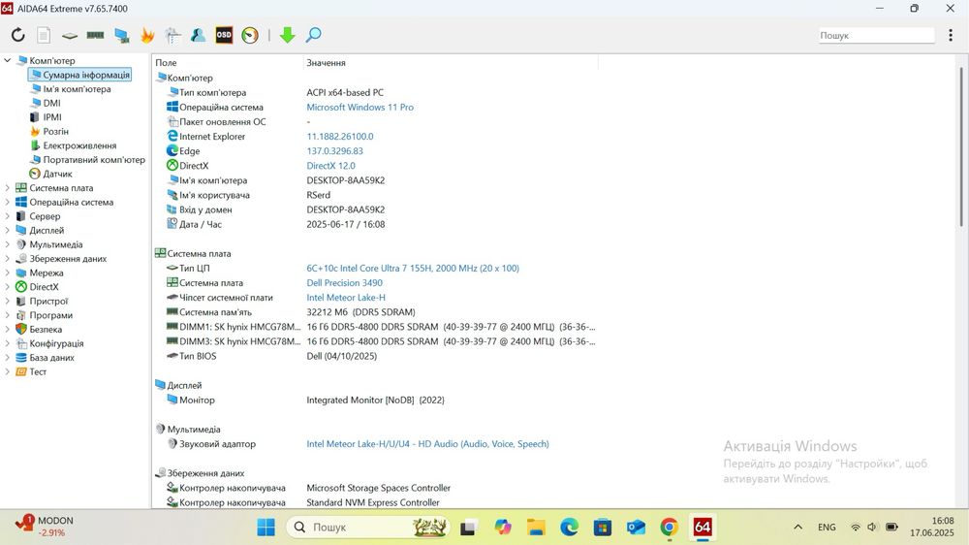Click the DESKTOP-8AA59K2 computer name value

346,180
